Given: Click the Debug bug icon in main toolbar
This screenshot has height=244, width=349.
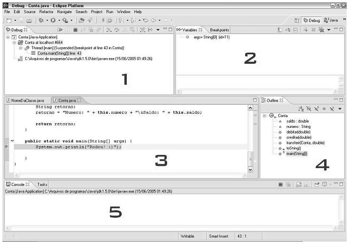Looking at the screenshot, I should [42, 21].
